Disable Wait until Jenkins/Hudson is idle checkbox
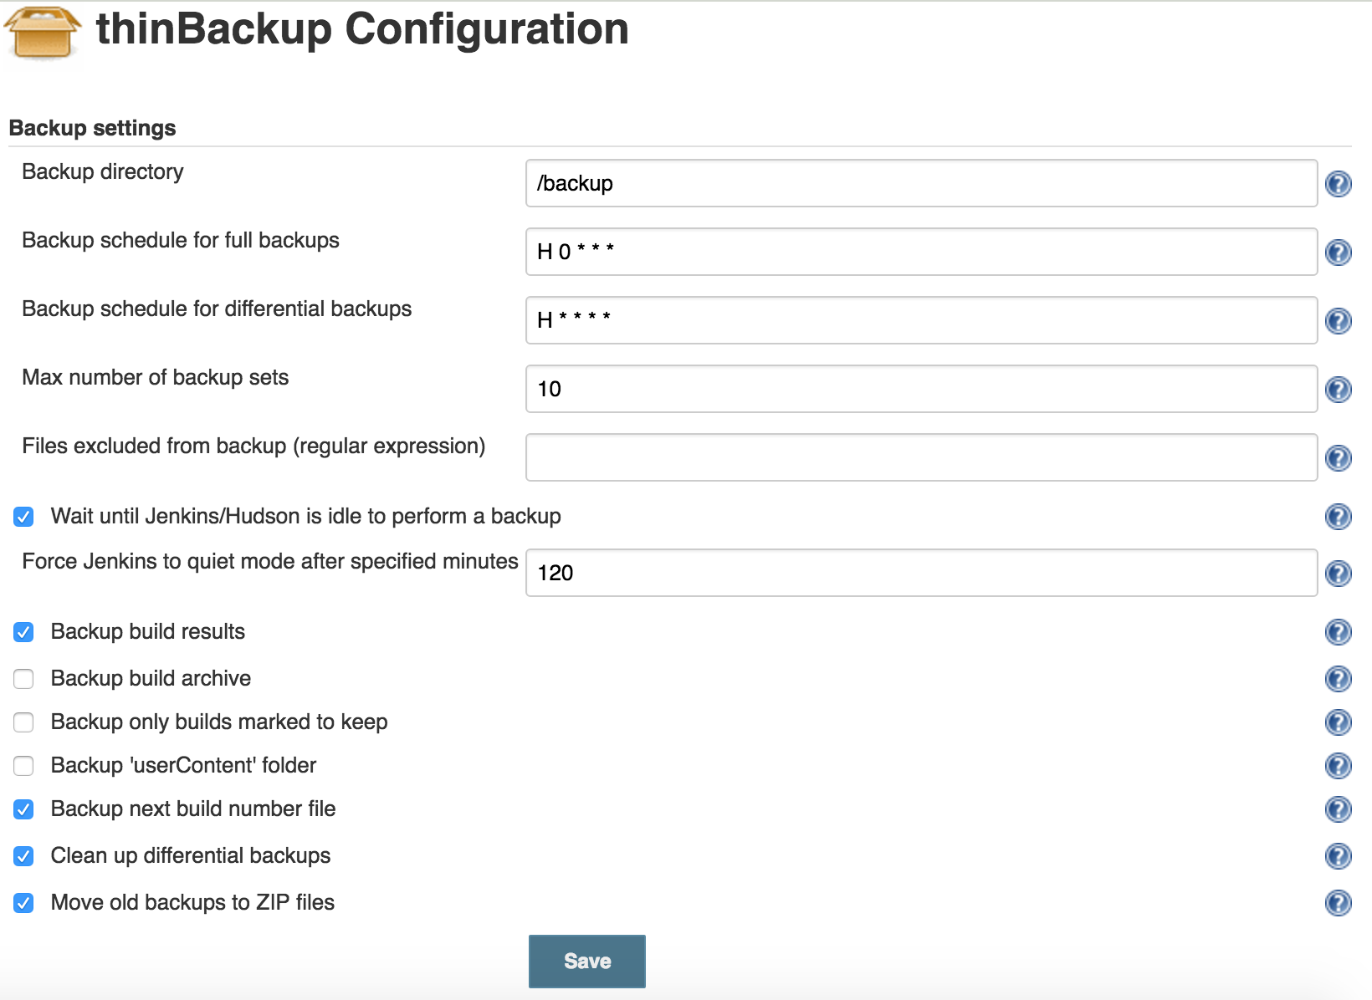This screenshot has width=1372, height=1000. (x=23, y=517)
